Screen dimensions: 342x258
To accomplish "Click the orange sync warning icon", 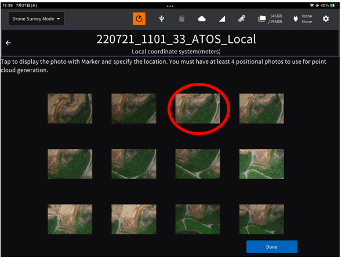I will pyautogui.click(x=139, y=19).
